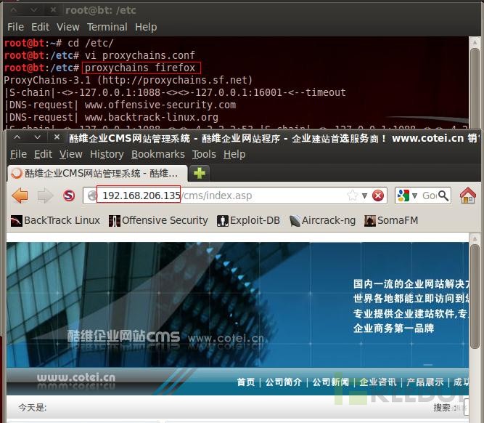Screen dimensions: 484x423
Task: Open the terminal's Terminal menu
Action: point(107,27)
